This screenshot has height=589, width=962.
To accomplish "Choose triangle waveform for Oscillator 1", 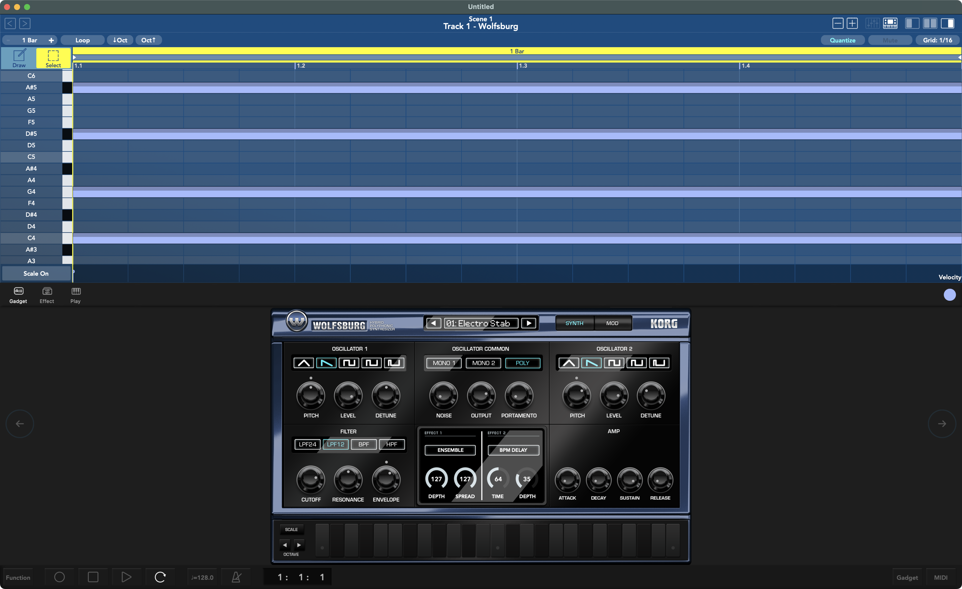I will click(x=303, y=363).
